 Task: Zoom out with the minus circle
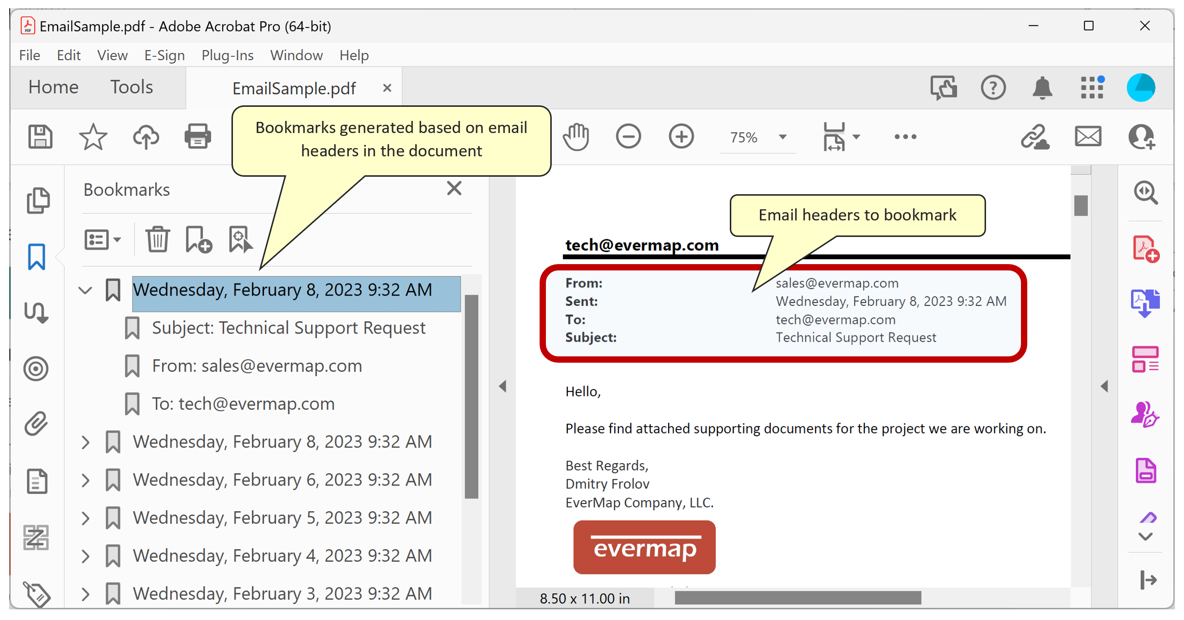pyautogui.click(x=628, y=137)
